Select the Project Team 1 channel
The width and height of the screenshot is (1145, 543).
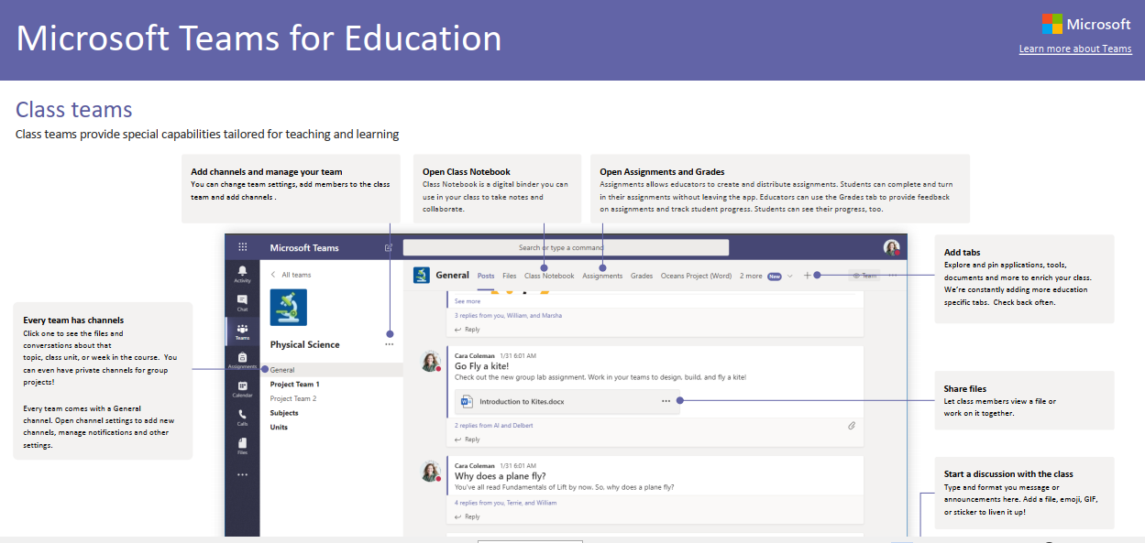pyautogui.click(x=294, y=385)
